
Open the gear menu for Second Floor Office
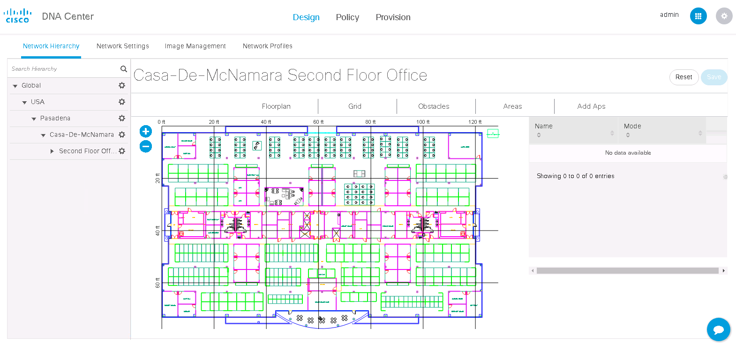pos(122,151)
